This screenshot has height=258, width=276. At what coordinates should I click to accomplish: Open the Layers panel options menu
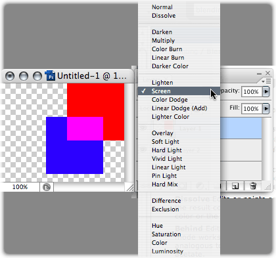[266, 81]
